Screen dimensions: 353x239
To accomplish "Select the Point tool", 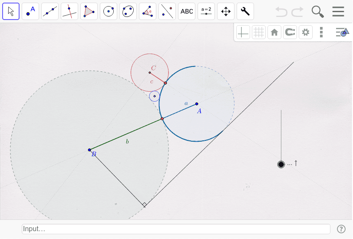I will 30,11.
